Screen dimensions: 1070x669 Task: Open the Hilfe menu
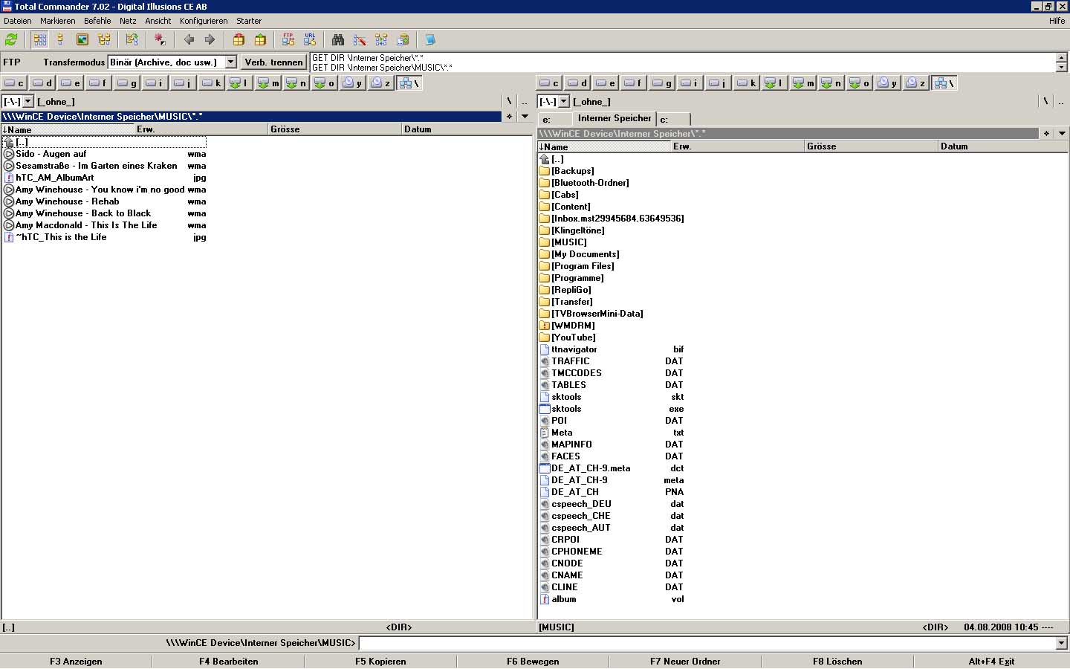point(1057,21)
